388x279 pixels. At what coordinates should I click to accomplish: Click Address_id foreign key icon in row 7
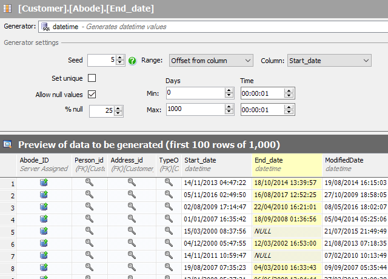(x=132, y=255)
